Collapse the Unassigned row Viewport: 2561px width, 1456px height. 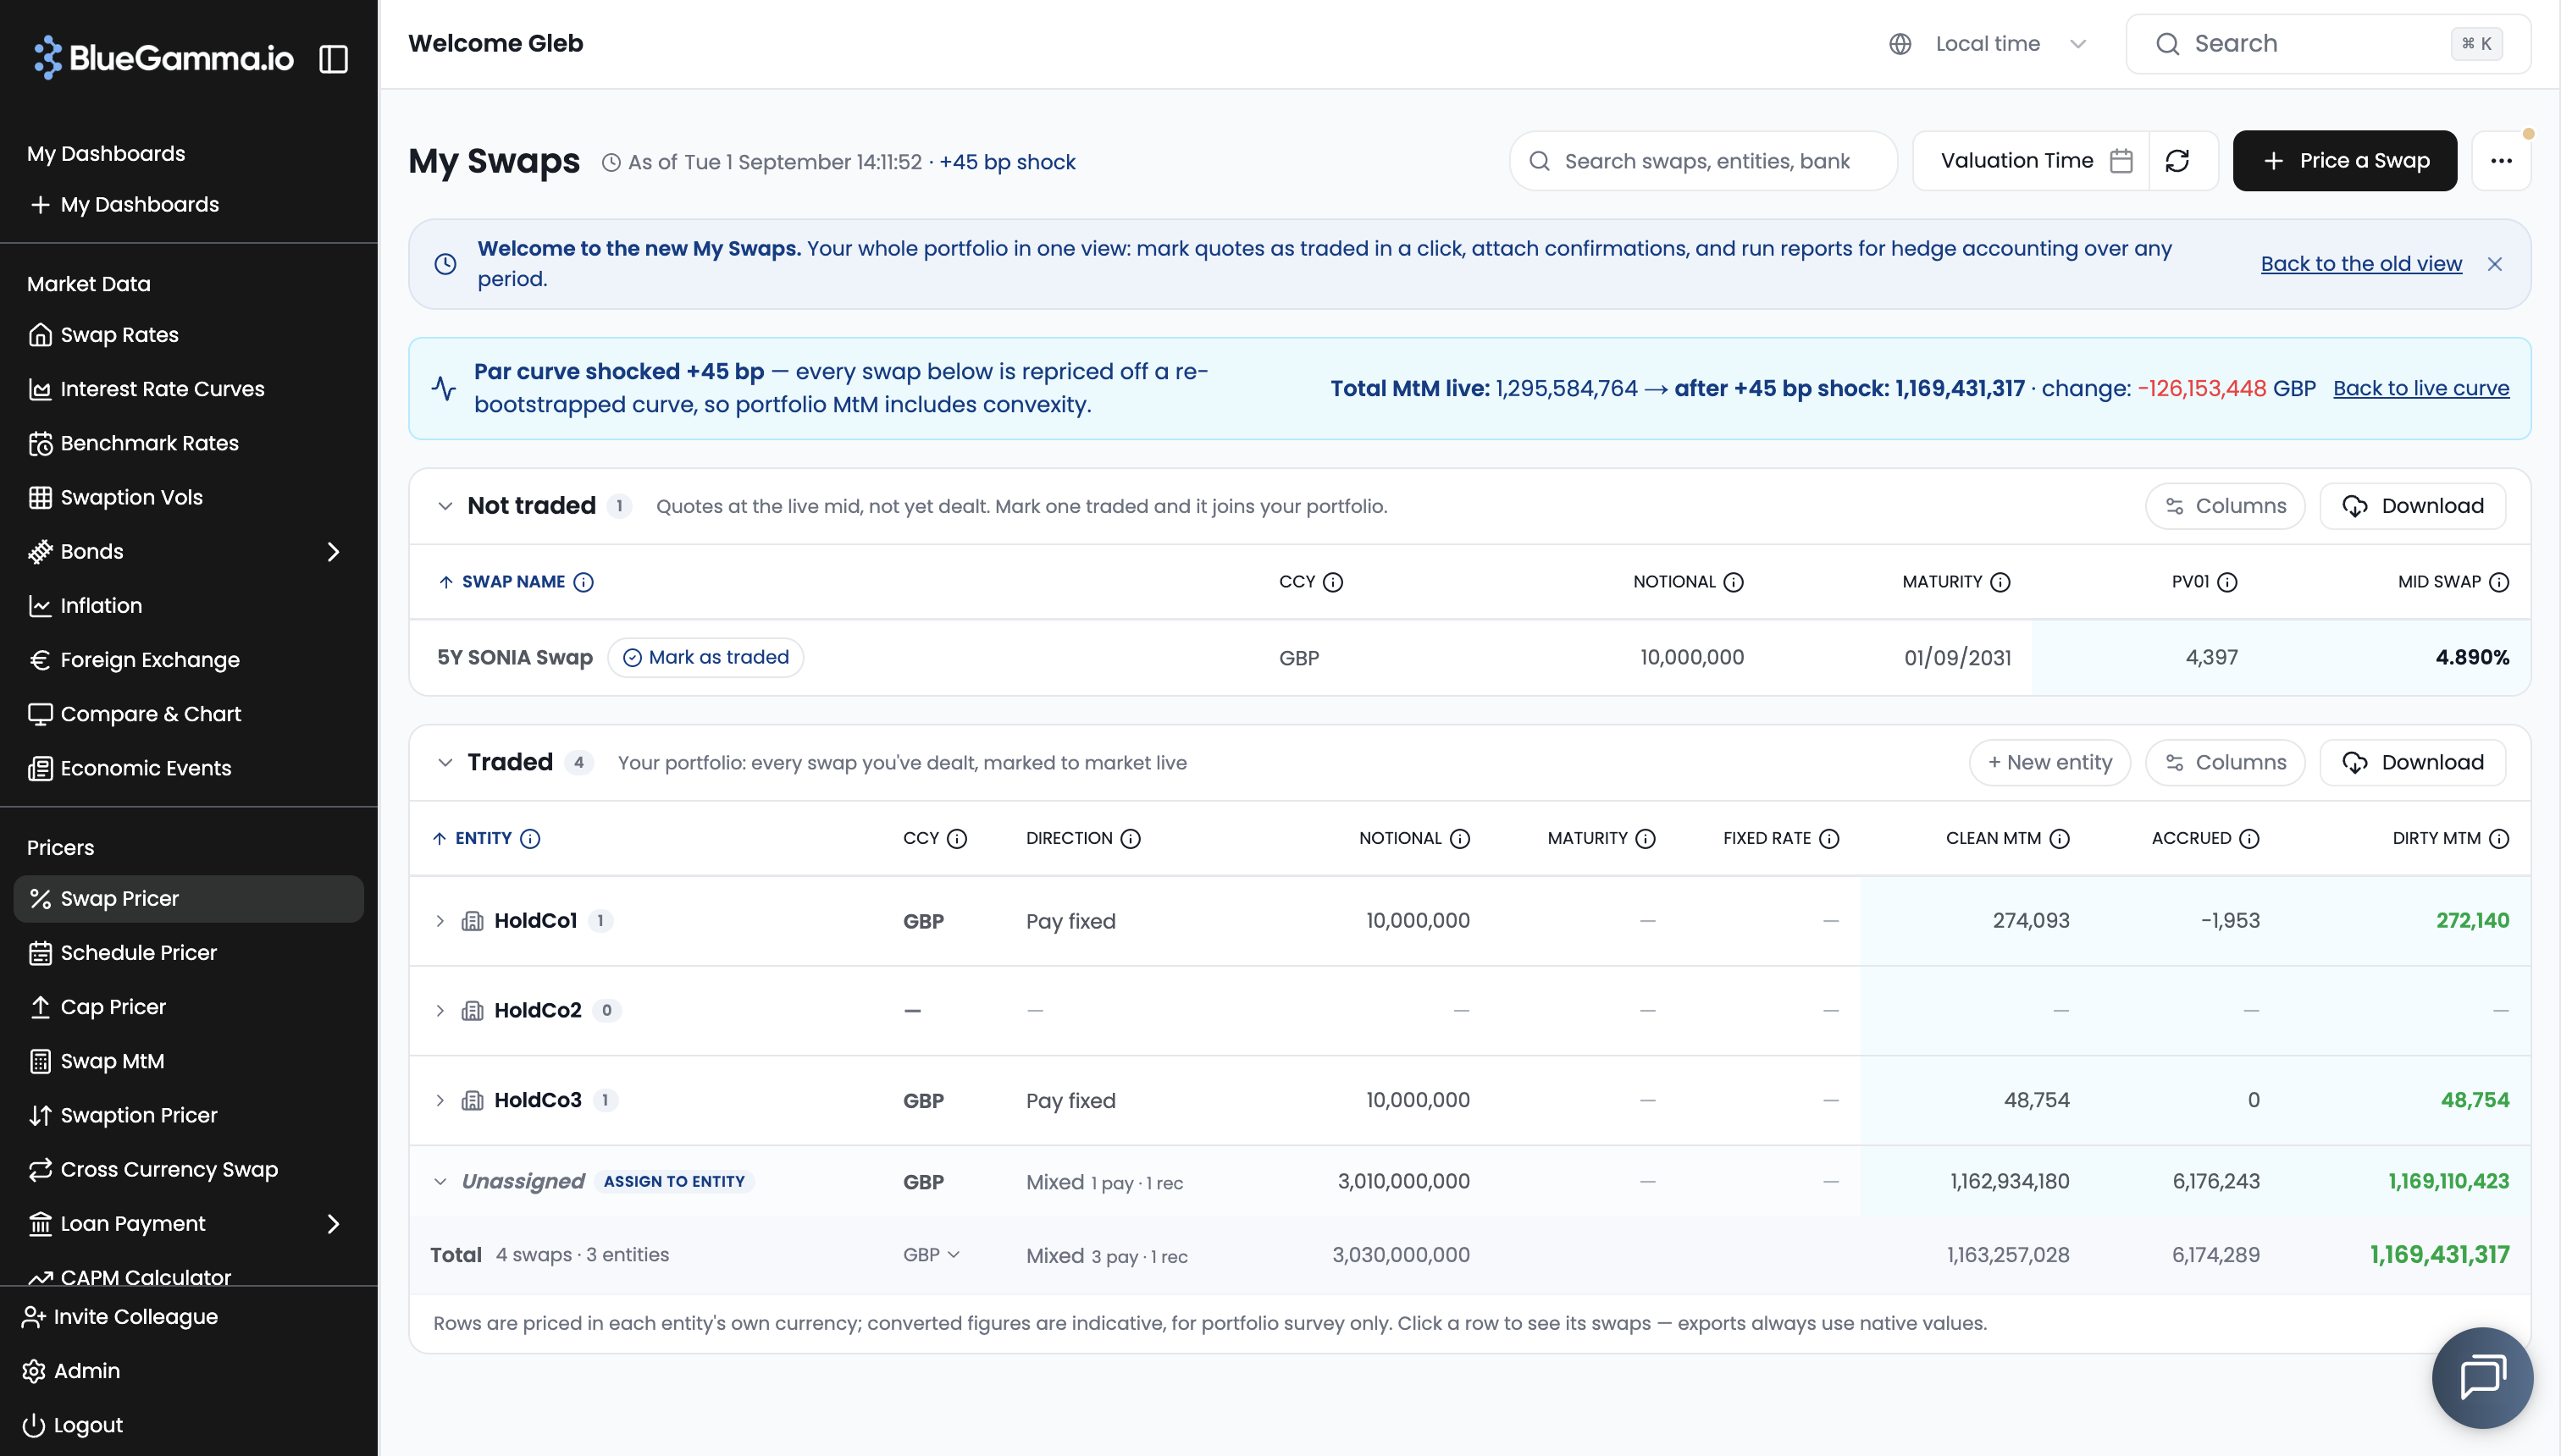click(x=440, y=1182)
